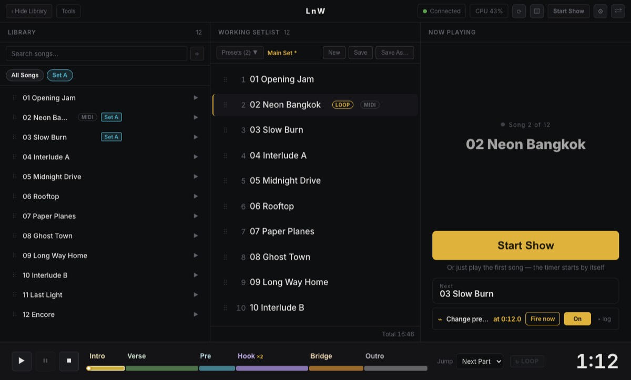Image resolution: width=631 pixels, height=380 pixels.
Task: Toggle the LOOP button in transport bar
Action: click(x=527, y=361)
